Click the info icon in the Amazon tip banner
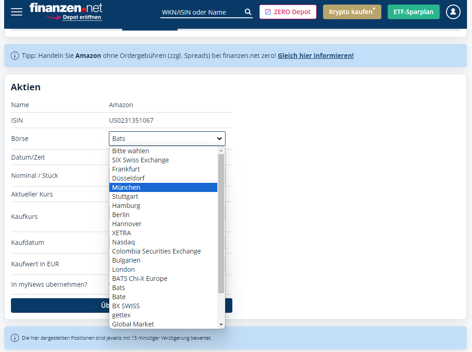This screenshot has width=472, height=352. coord(15,56)
